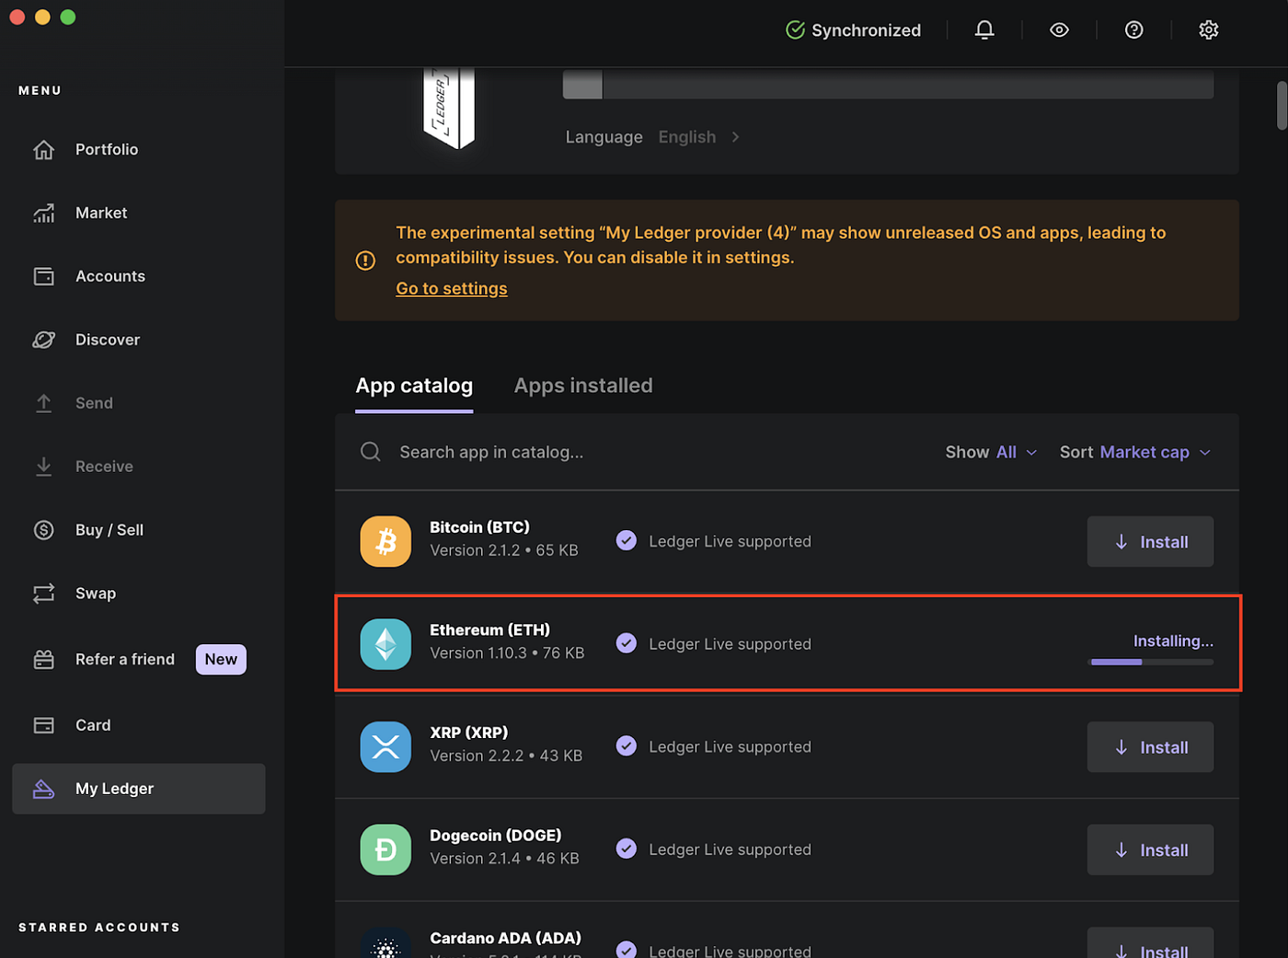This screenshot has width=1288, height=958.
Task: Click the Bitcoin Ledger Live supported checkmark
Action: click(x=627, y=541)
